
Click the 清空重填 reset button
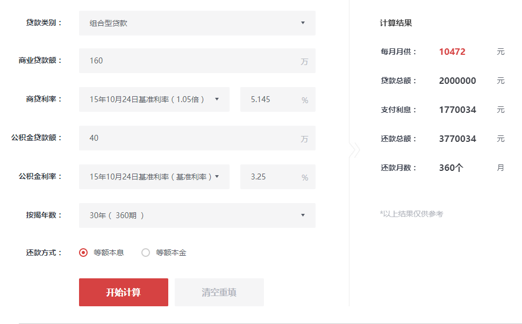pos(219,292)
